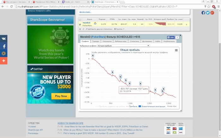Click 'Play Now' on the betfair ad
Screen dimensions: 221x138
(61, 96)
